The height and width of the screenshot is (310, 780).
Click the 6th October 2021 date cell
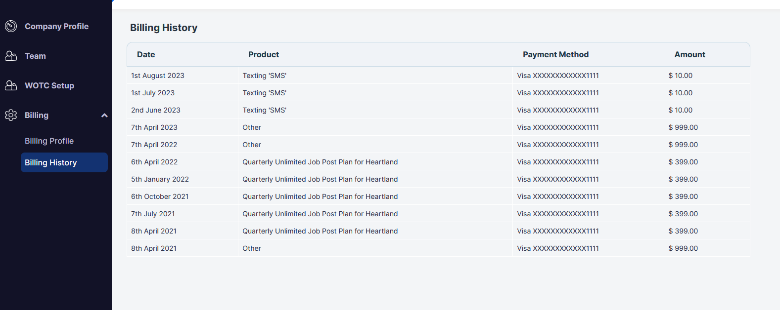click(x=160, y=196)
